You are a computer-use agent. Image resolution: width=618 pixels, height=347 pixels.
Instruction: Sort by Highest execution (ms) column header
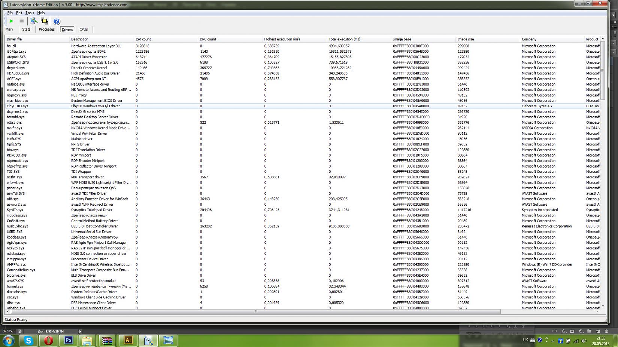[282, 39]
